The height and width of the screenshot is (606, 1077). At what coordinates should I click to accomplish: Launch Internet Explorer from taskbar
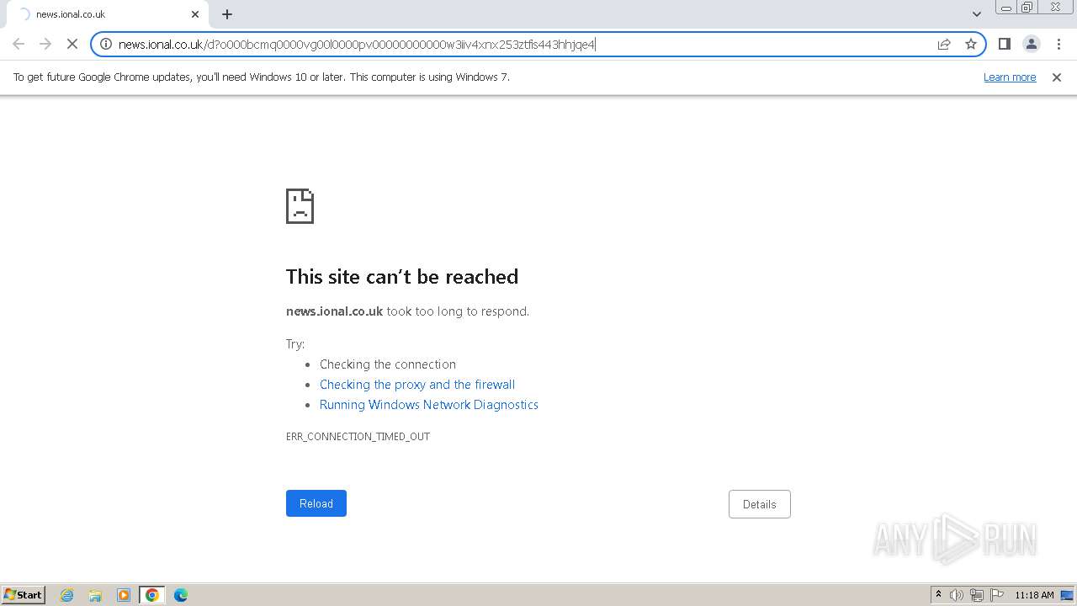point(66,595)
